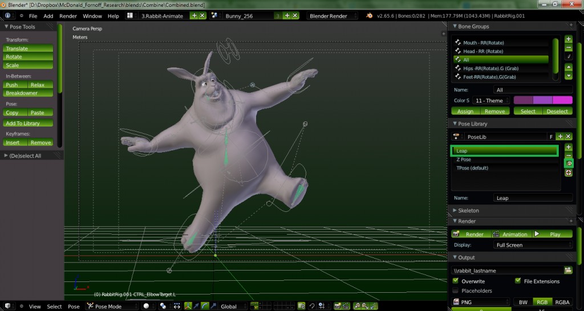Open the output folder browser icon
This screenshot has height=311, width=584.
point(568,270)
